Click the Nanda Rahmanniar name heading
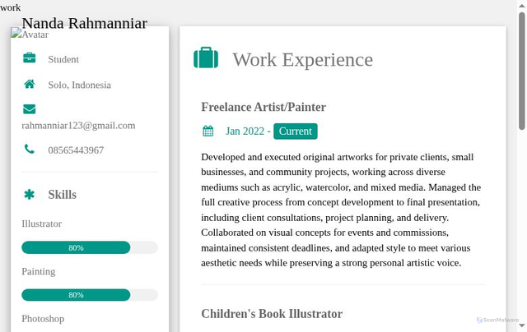 [84, 22]
